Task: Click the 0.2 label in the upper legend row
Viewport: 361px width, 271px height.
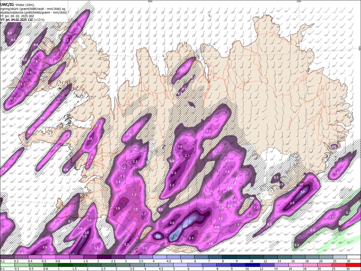Action: [x=2, y=261]
